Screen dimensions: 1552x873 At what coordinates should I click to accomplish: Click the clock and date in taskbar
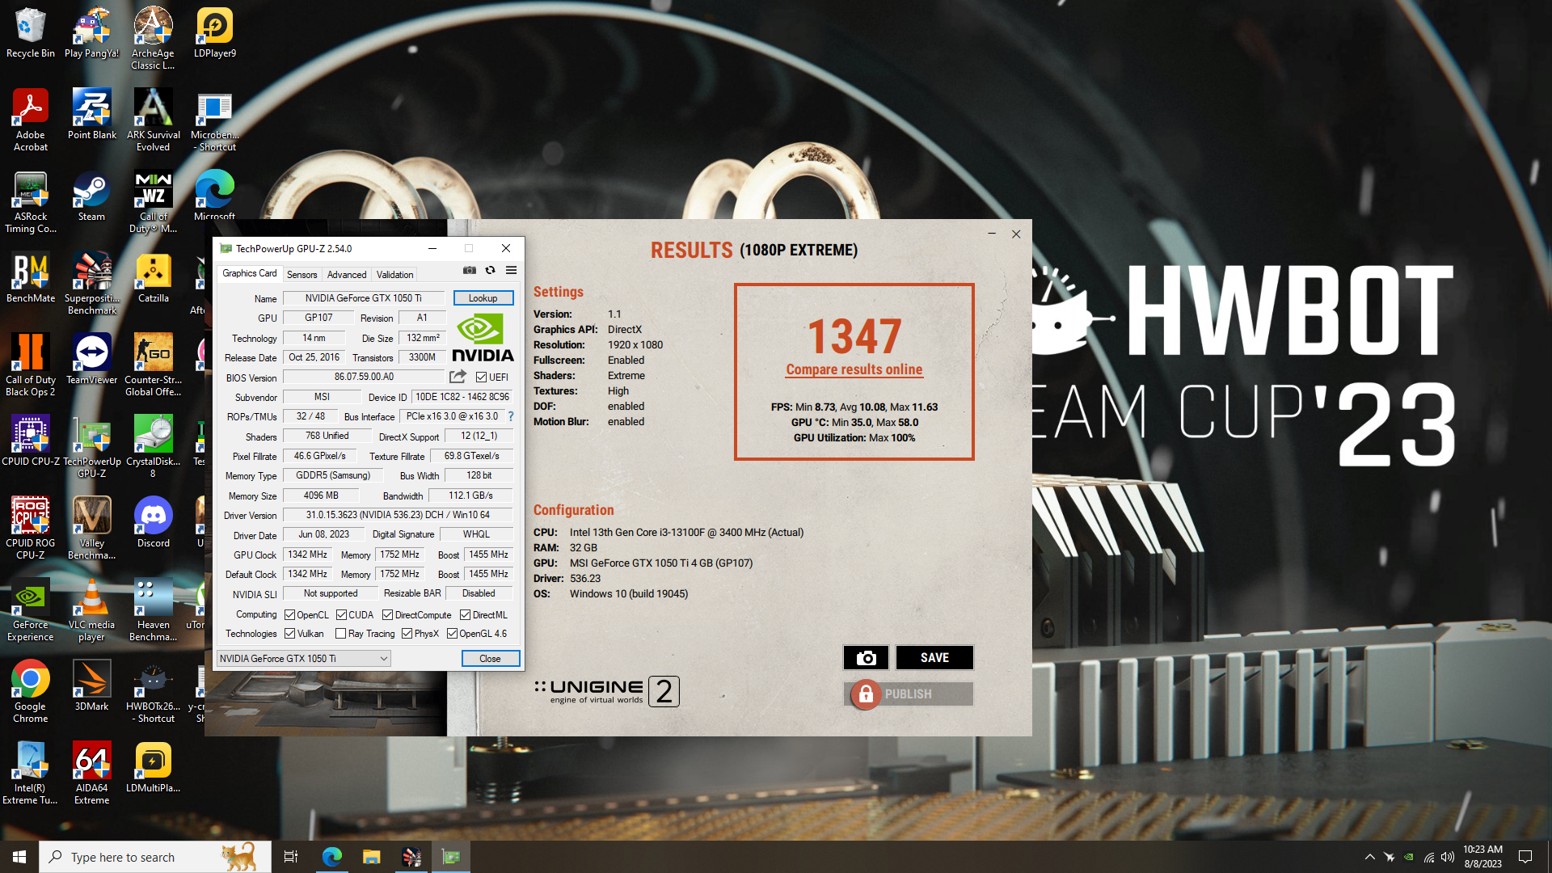[1482, 857]
